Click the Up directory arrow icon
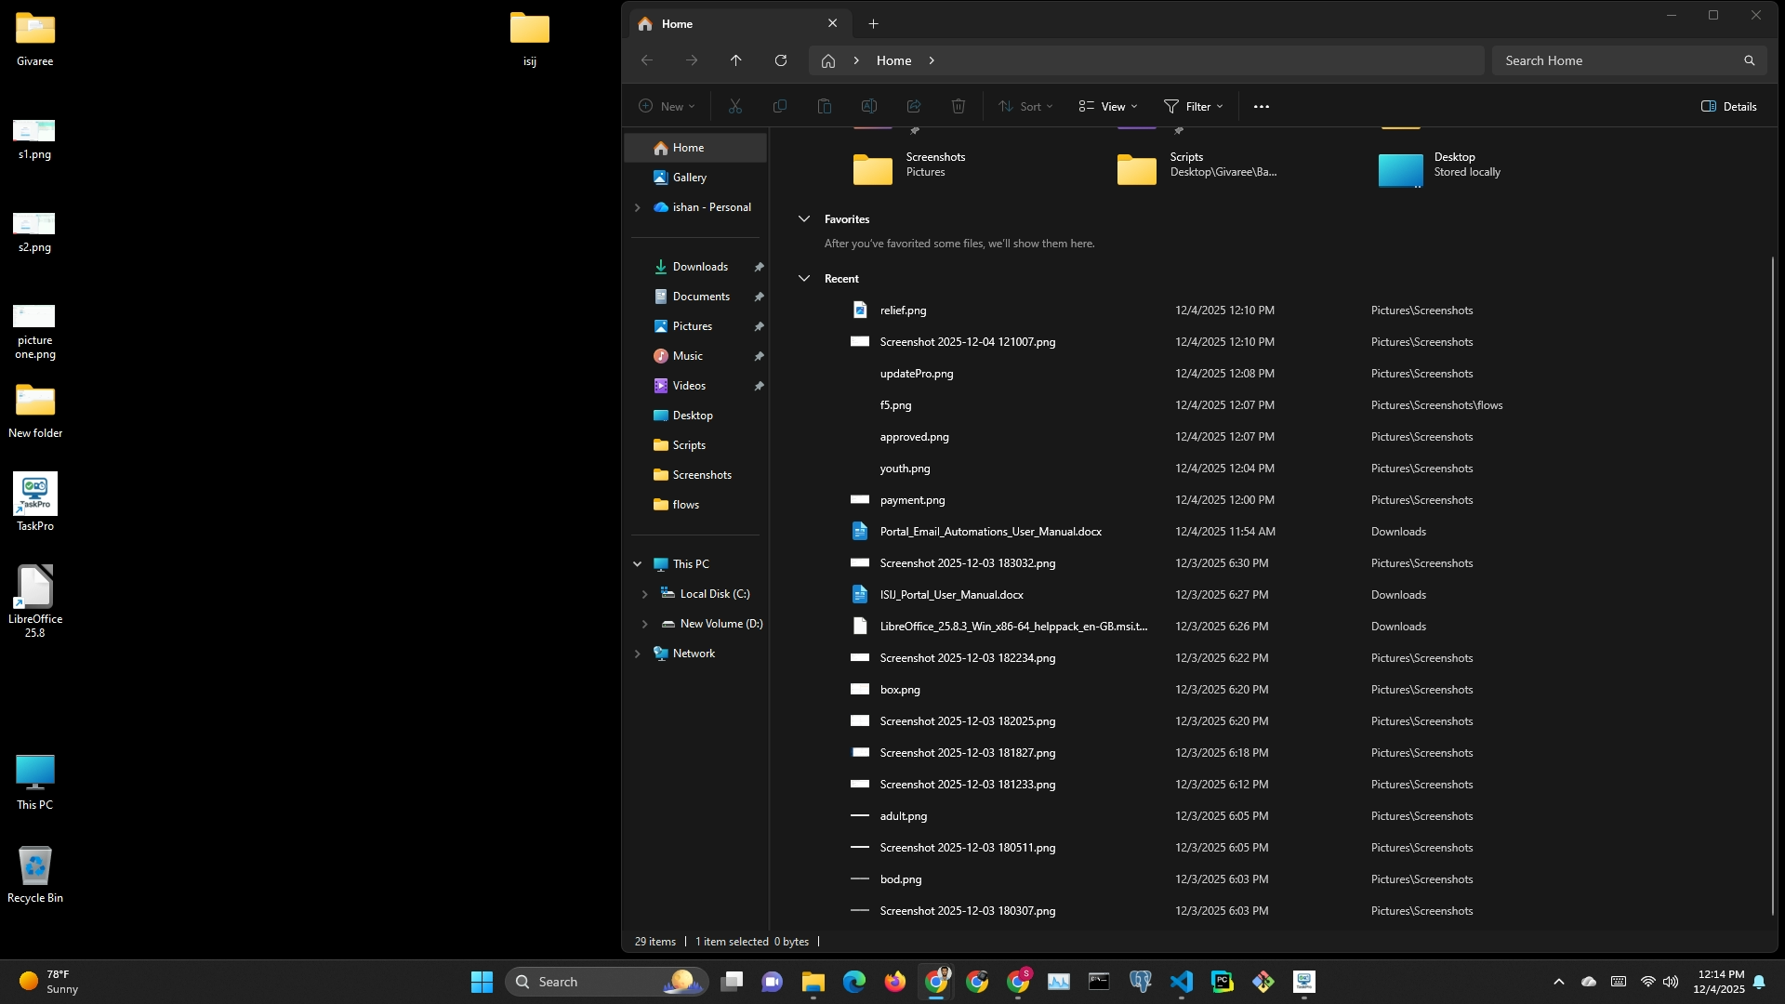The image size is (1785, 1004). pos(735,60)
